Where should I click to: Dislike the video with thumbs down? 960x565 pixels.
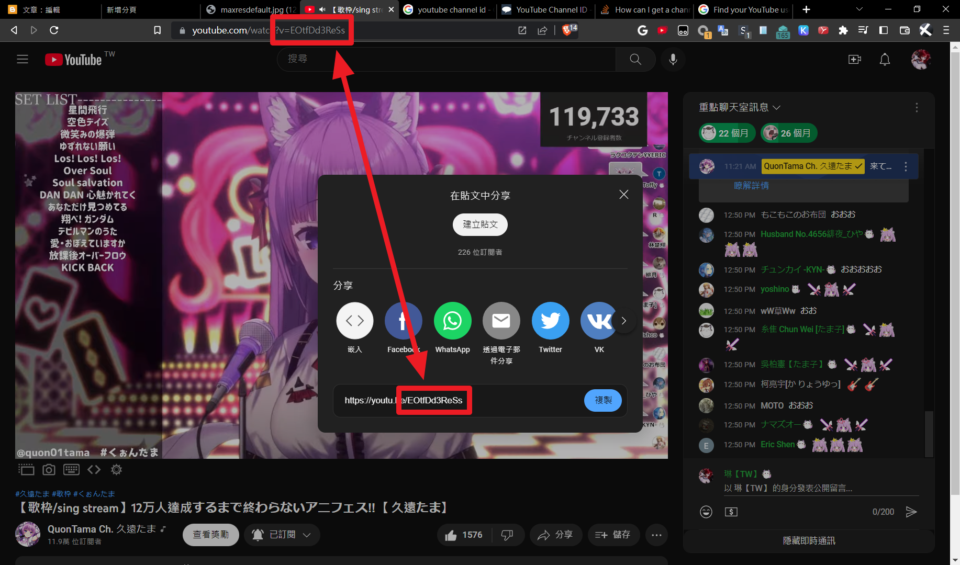coord(507,535)
